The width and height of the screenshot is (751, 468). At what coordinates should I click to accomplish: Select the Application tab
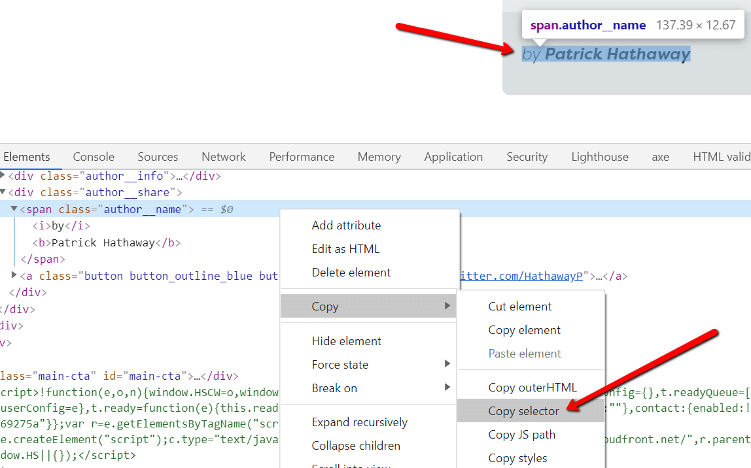pyautogui.click(x=453, y=157)
